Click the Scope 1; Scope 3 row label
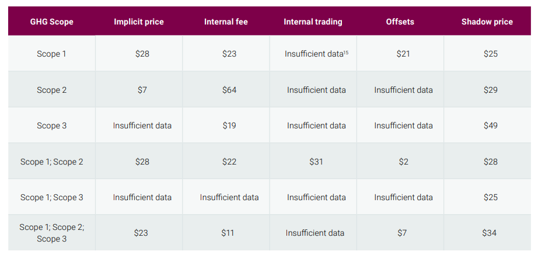 (51, 197)
